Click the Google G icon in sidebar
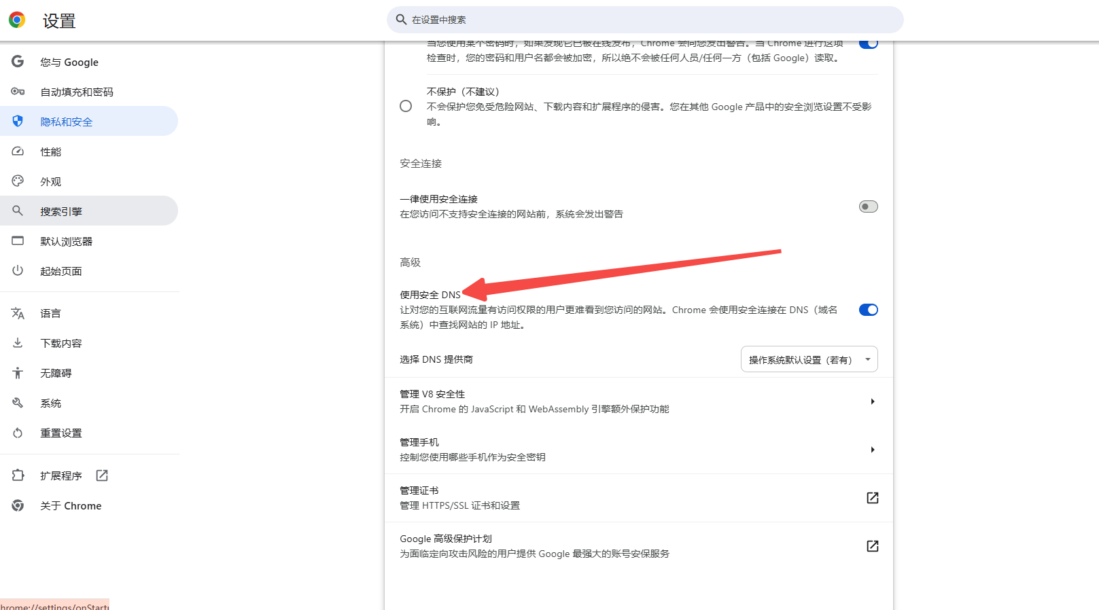Screen dimensions: 1099x610 click(x=18, y=61)
